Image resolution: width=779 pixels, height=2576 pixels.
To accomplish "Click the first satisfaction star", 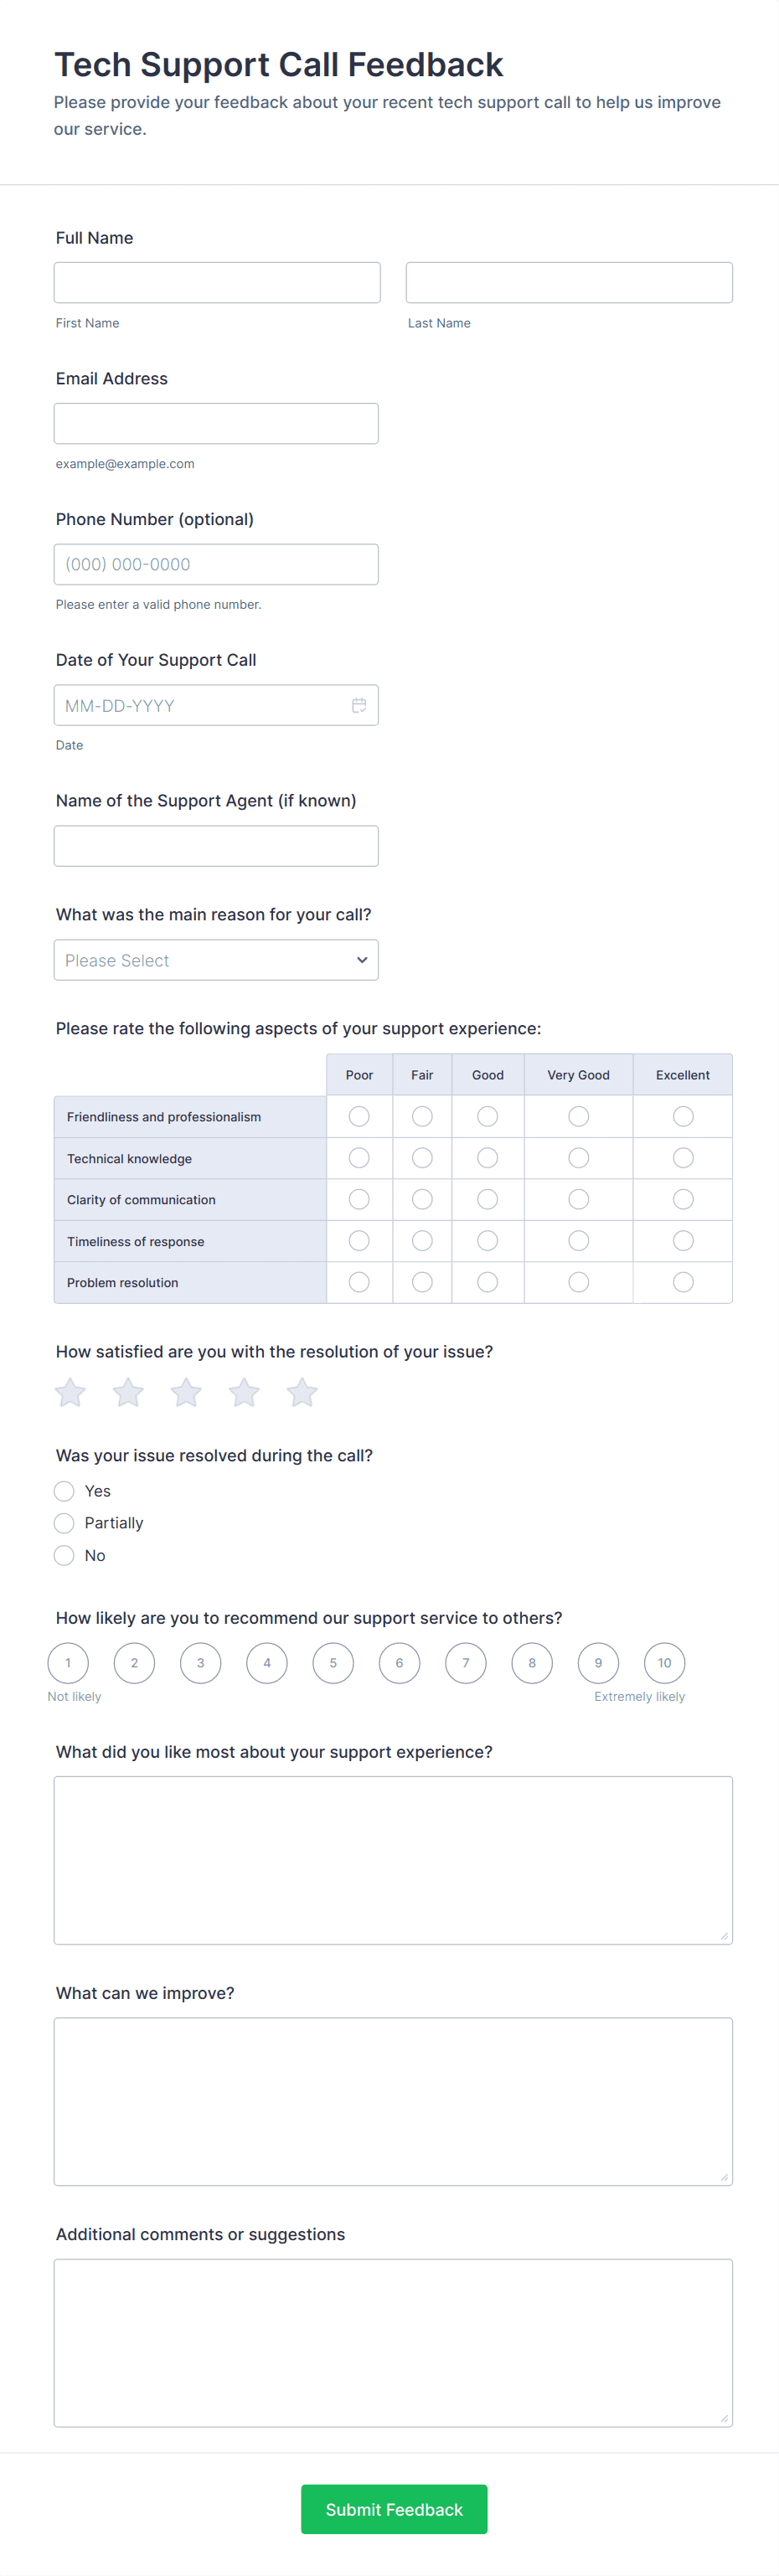I will [x=70, y=1392].
